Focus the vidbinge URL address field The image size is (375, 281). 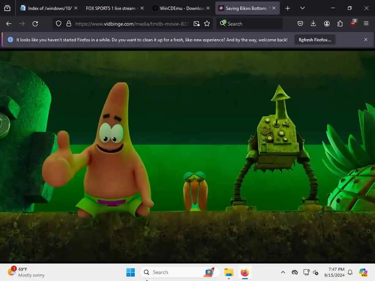[132, 24]
